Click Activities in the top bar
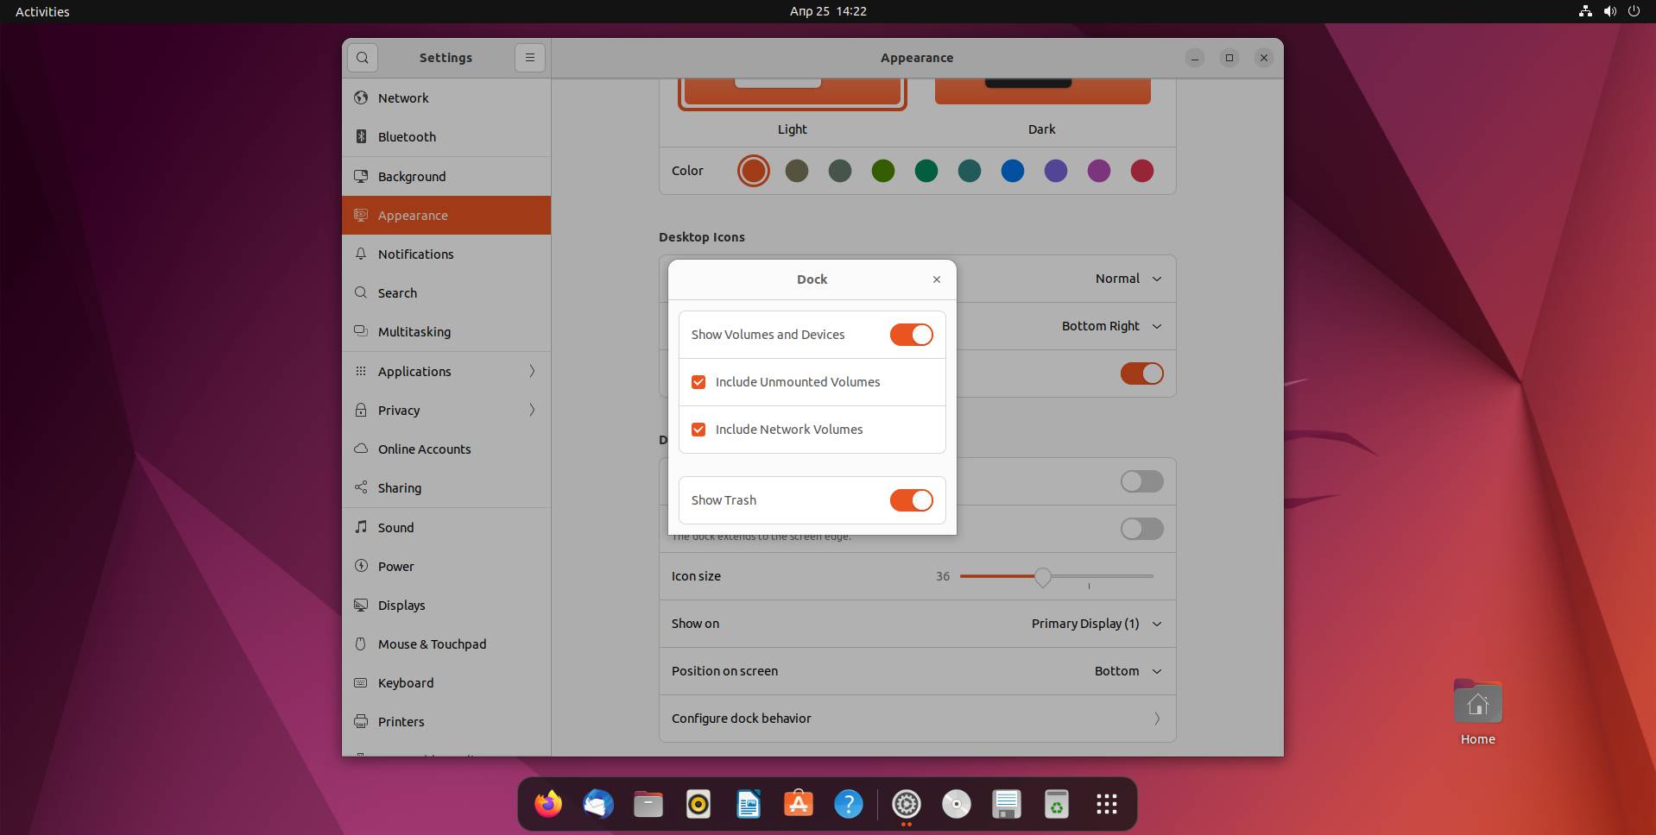 41,11
